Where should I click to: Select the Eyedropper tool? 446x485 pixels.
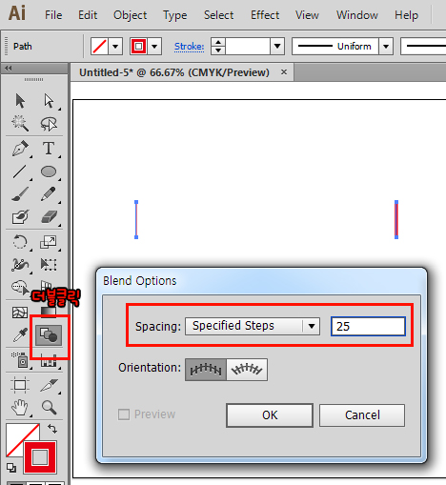tap(20, 335)
